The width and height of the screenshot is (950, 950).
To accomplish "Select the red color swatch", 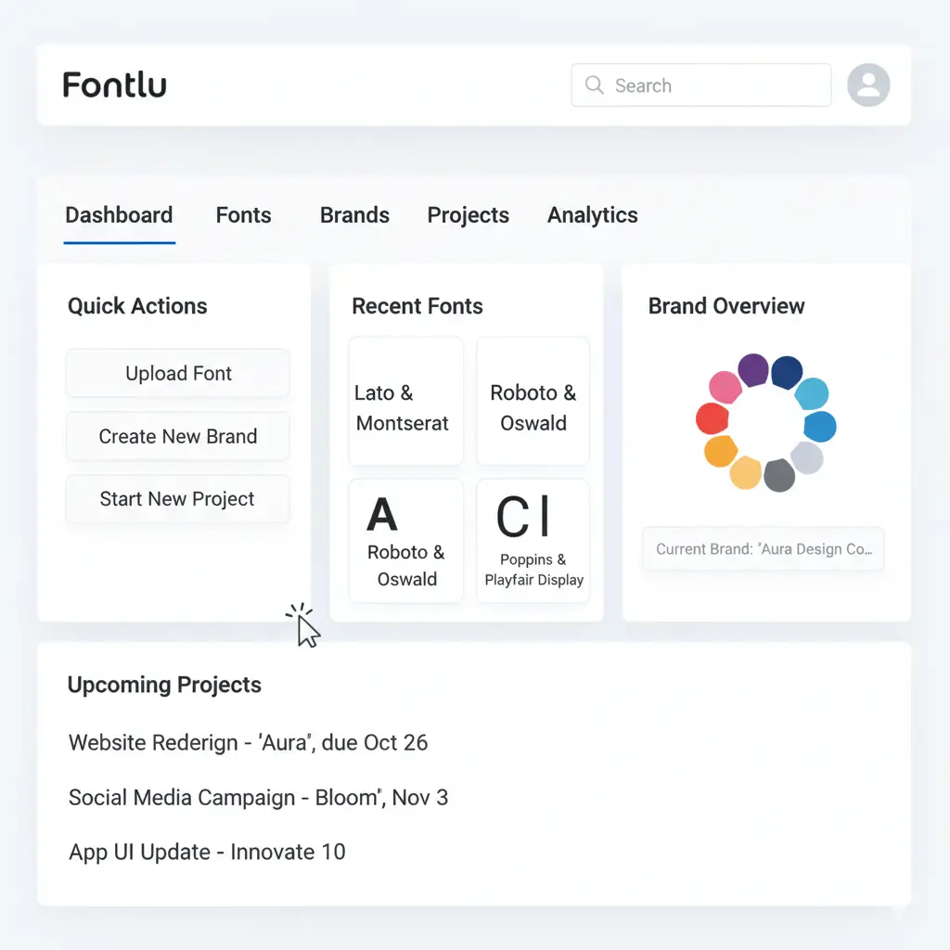I will [x=712, y=418].
